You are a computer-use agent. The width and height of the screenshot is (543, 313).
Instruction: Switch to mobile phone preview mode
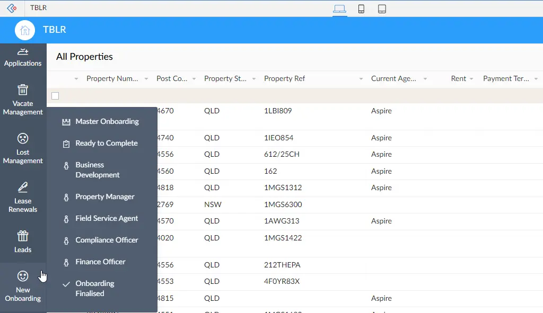361,8
